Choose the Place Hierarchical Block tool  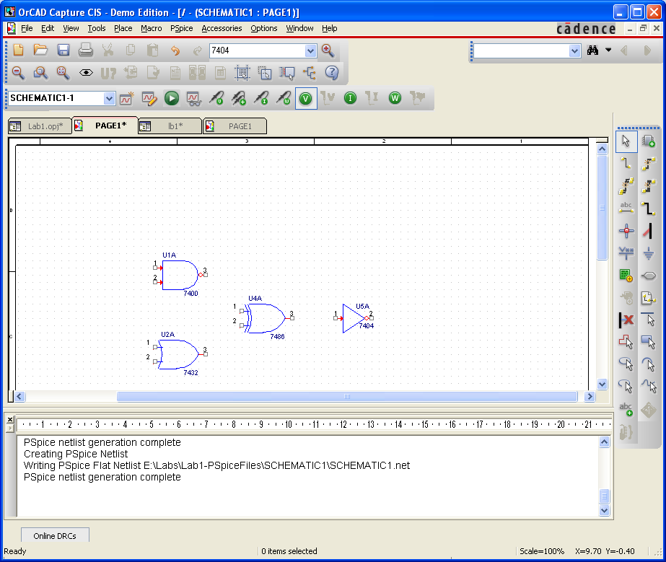(x=626, y=276)
